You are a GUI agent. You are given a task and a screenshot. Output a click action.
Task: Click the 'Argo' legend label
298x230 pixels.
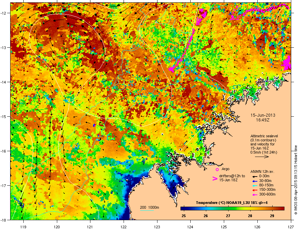click(226, 169)
